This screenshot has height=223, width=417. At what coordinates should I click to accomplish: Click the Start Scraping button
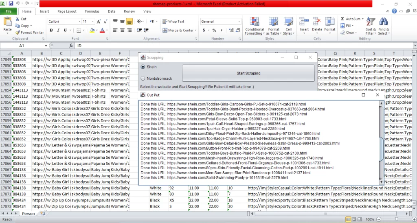(248, 73)
